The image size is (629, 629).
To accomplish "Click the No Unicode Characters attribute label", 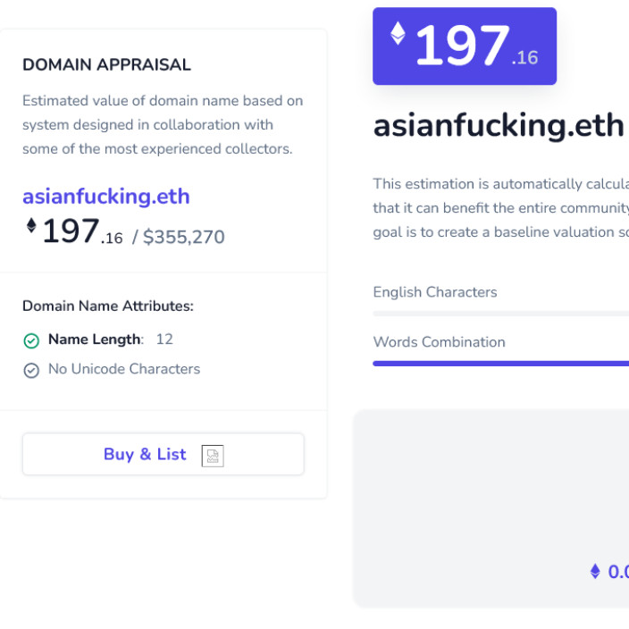I will tap(124, 369).
